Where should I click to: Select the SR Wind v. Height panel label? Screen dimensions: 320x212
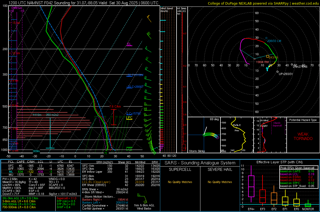point(264,123)
